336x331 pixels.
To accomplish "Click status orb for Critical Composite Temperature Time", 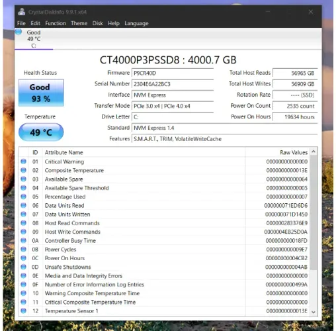I will coord(23,302).
